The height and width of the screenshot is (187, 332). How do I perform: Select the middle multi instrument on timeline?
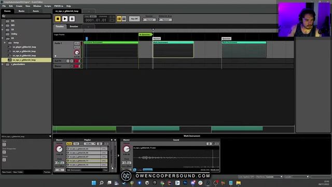pos(173,49)
